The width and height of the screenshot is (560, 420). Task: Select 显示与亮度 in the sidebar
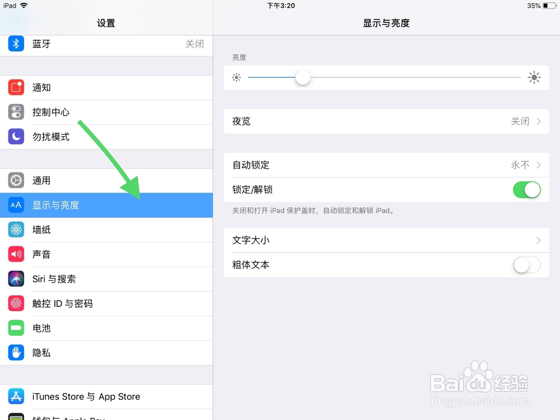106,205
